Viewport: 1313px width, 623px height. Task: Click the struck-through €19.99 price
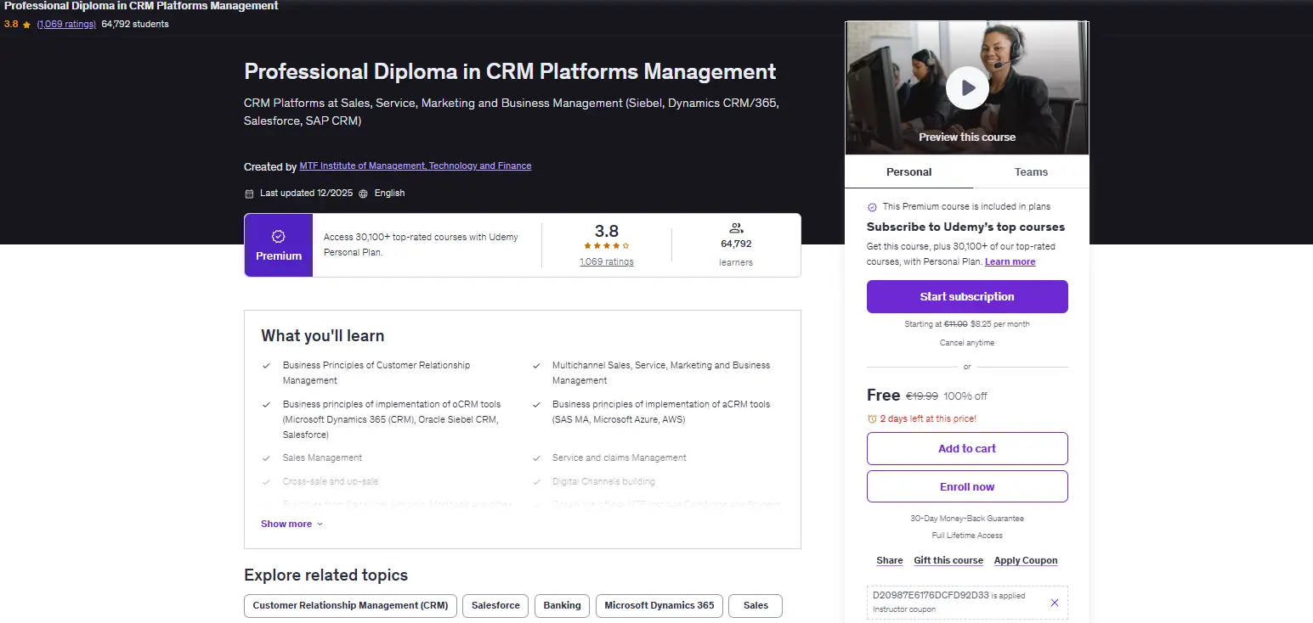click(x=922, y=396)
